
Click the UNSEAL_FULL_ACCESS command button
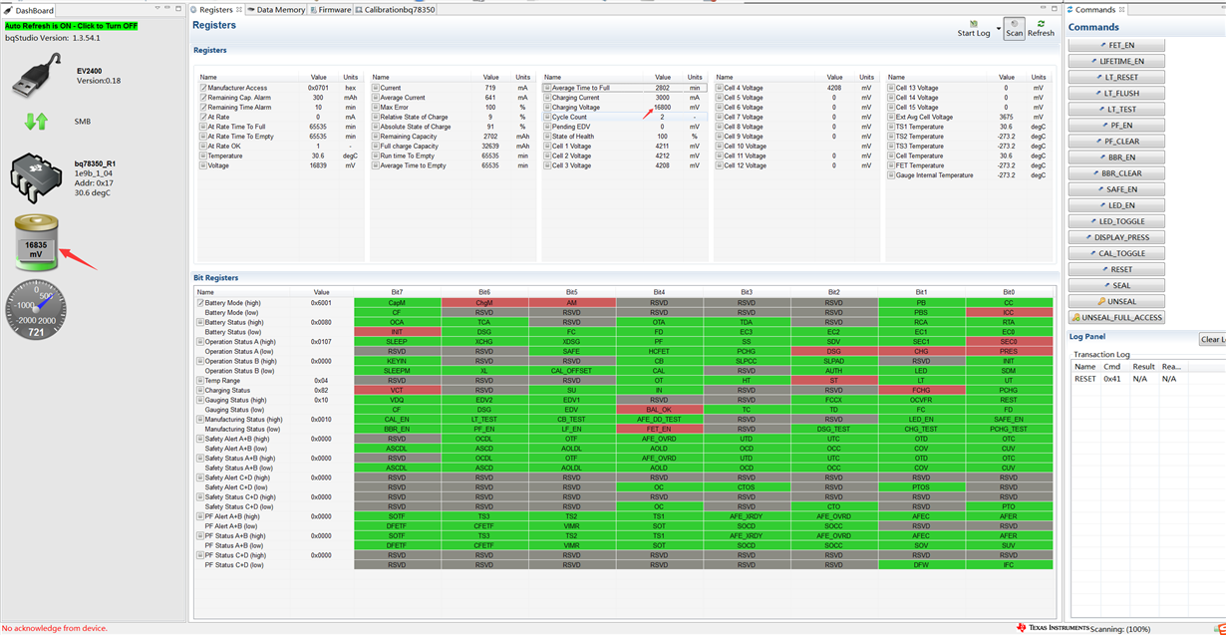(1117, 317)
